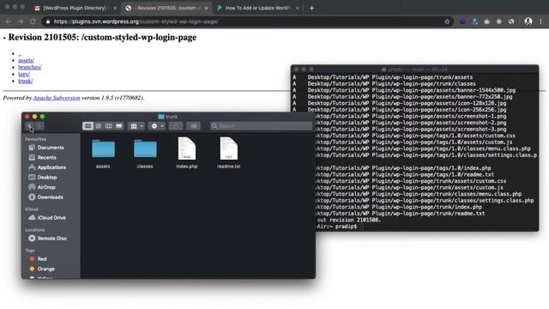This screenshot has width=549, height=309.
Task: Select the Red tag in sidebar
Action: (x=42, y=259)
